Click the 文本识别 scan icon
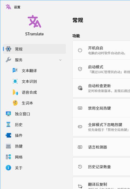The height and width of the screenshot is (189, 130). pyautogui.click(x=15, y=81)
